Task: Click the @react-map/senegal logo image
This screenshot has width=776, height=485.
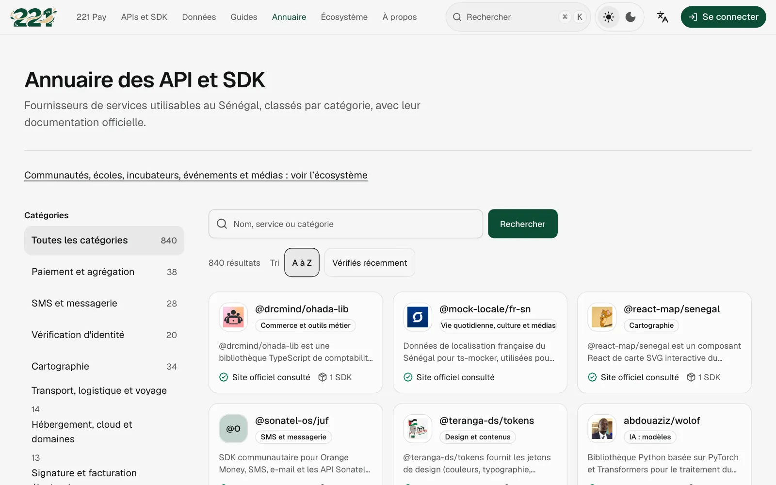Action: pos(602,317)
